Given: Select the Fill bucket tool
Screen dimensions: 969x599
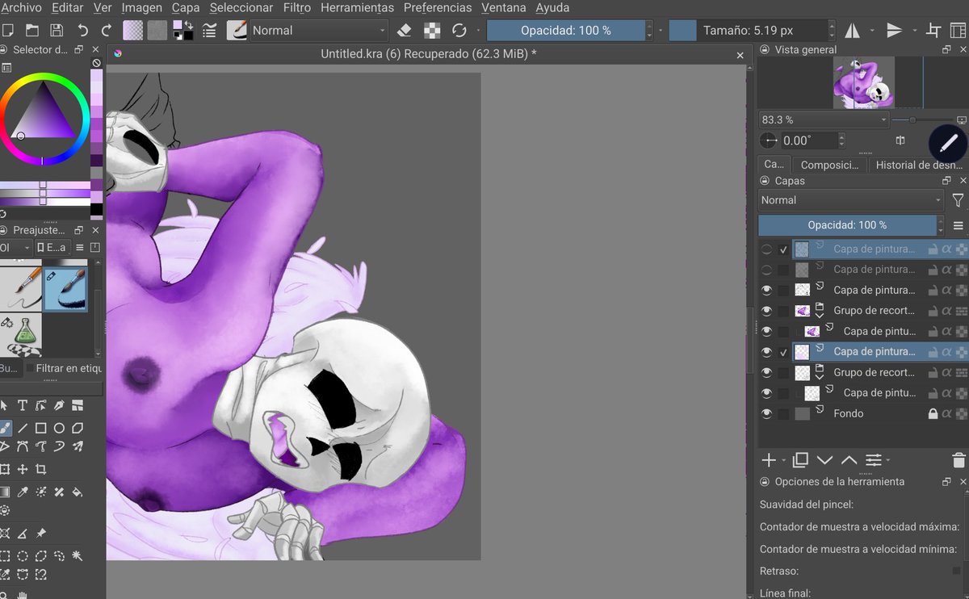Looking at the screenshot, I should tap(78, 492).
